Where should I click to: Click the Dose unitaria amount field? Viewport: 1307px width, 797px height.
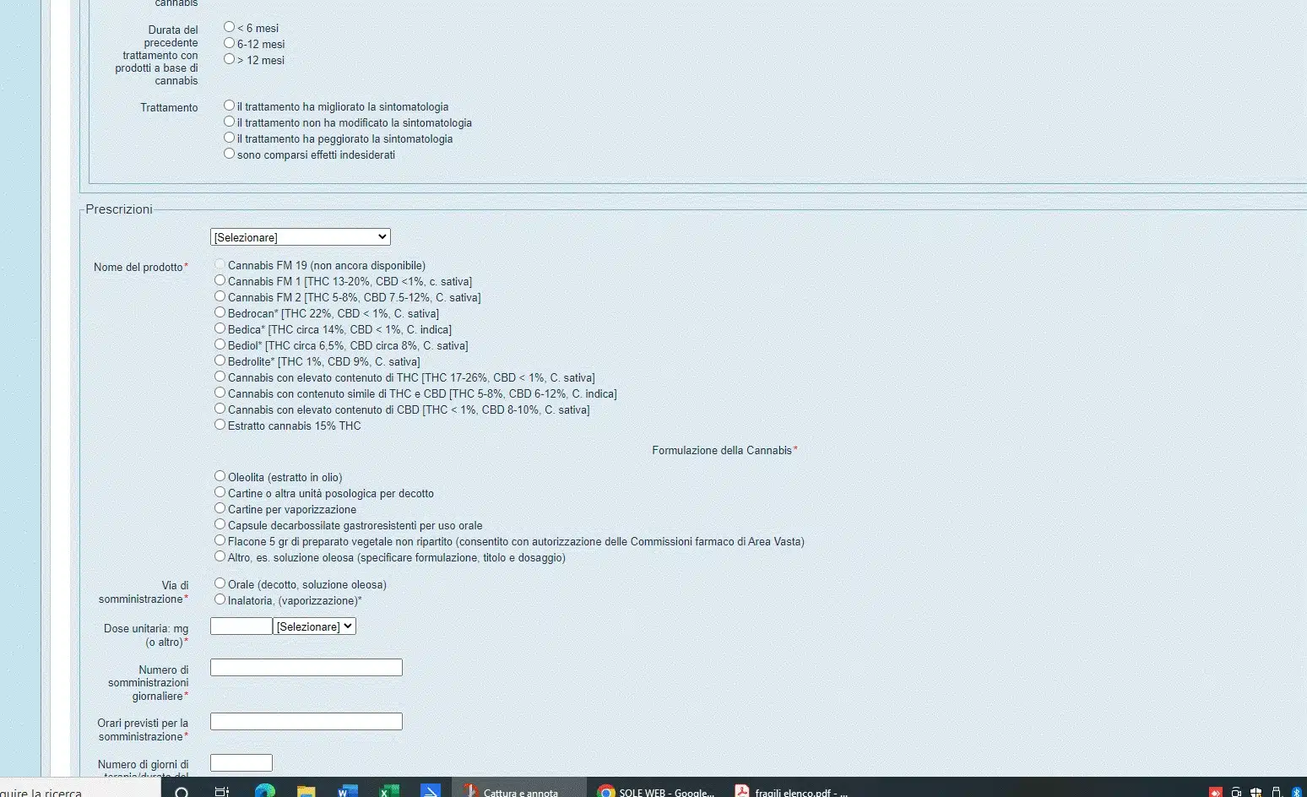click(241, 626)
